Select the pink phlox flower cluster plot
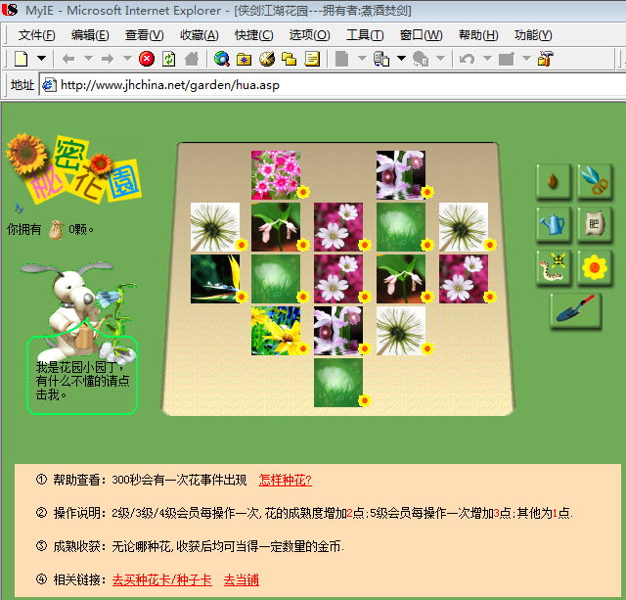The image size is (626, 600). click(x=276, y=174)
